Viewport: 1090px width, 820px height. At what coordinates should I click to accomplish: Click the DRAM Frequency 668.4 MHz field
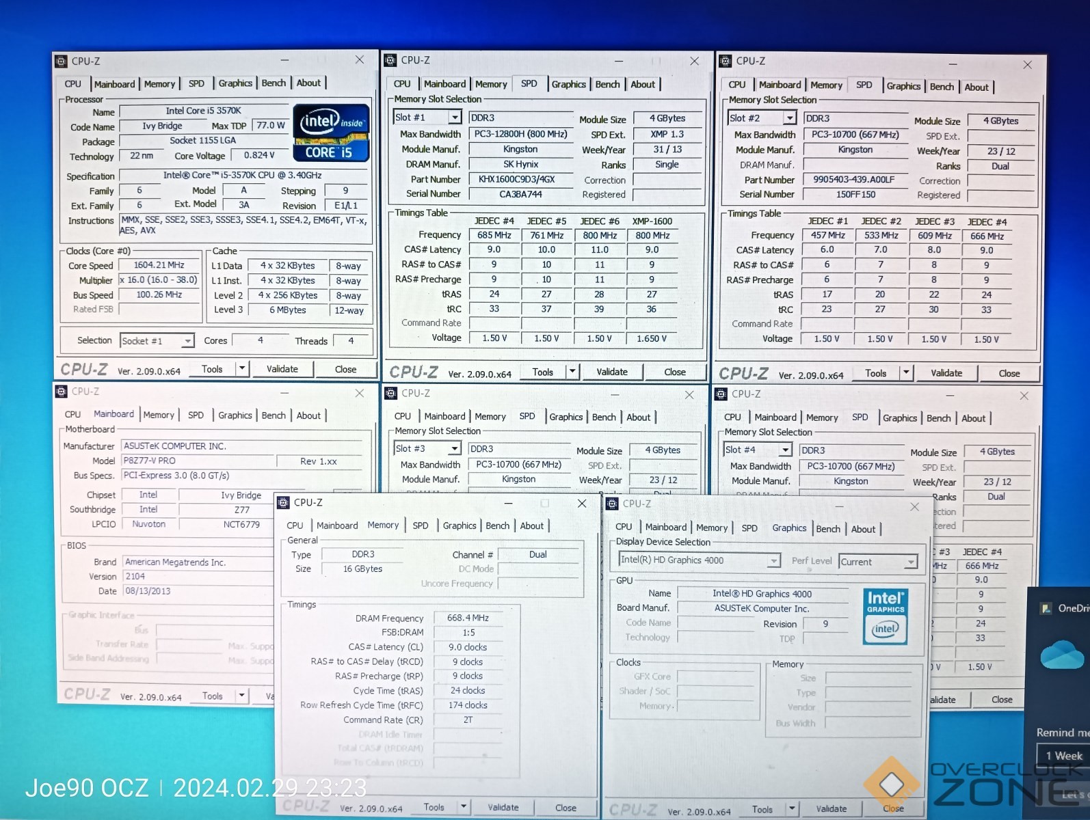coord(468,618)
